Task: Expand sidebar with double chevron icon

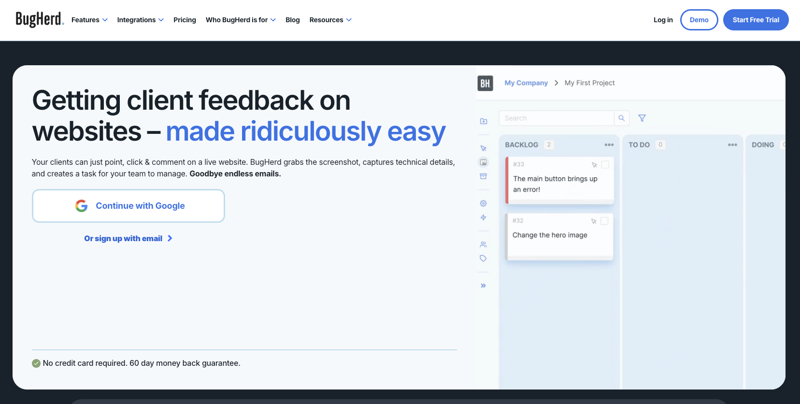Action: pos(484,286)
